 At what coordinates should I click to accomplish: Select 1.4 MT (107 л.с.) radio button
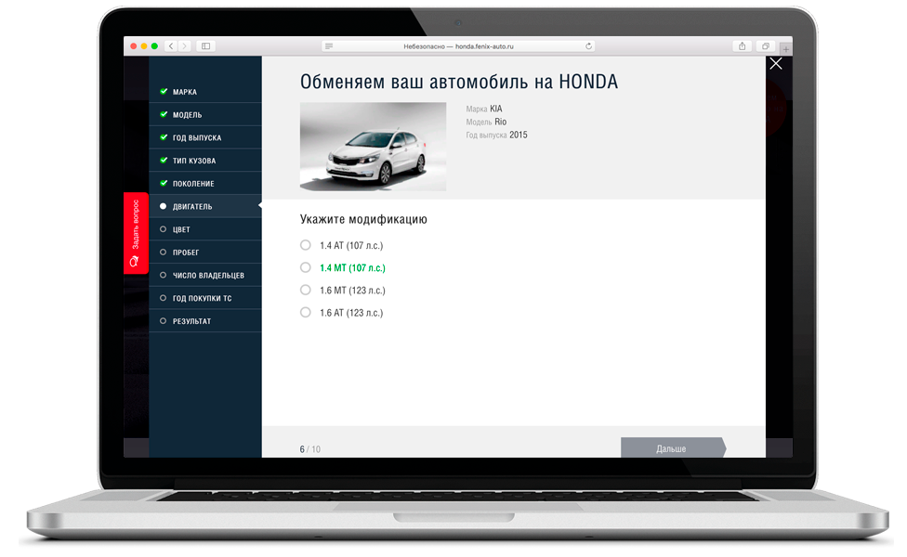tap(306, 267)
